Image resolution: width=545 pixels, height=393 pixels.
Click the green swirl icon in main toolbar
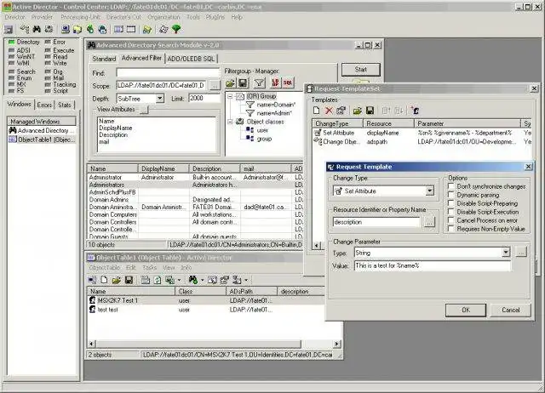tap(90, 29)
